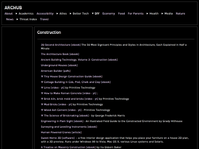The image size is (199, 149).
Task: Open the Health menu label
Action: tap(154, 14)
